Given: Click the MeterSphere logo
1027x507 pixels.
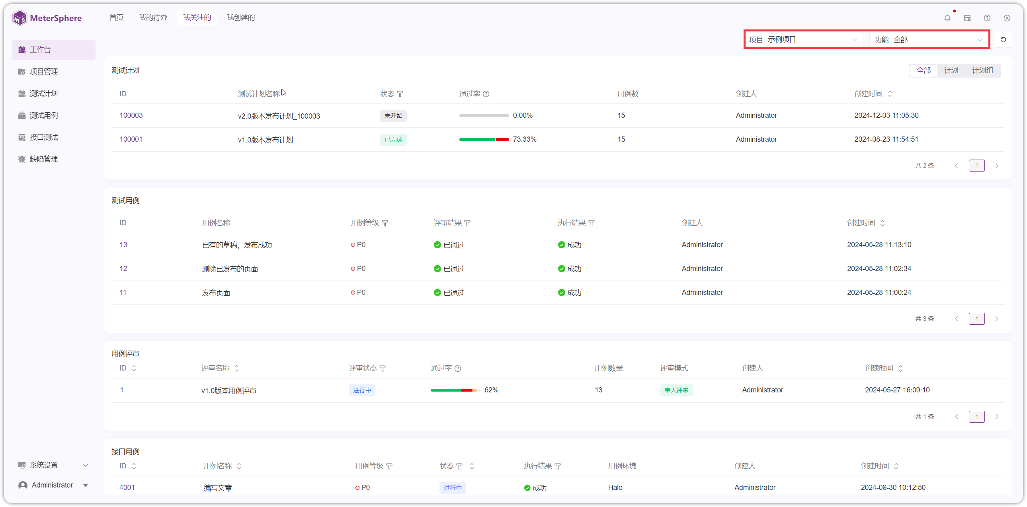Looking at the screenshot, I should 47,18.
